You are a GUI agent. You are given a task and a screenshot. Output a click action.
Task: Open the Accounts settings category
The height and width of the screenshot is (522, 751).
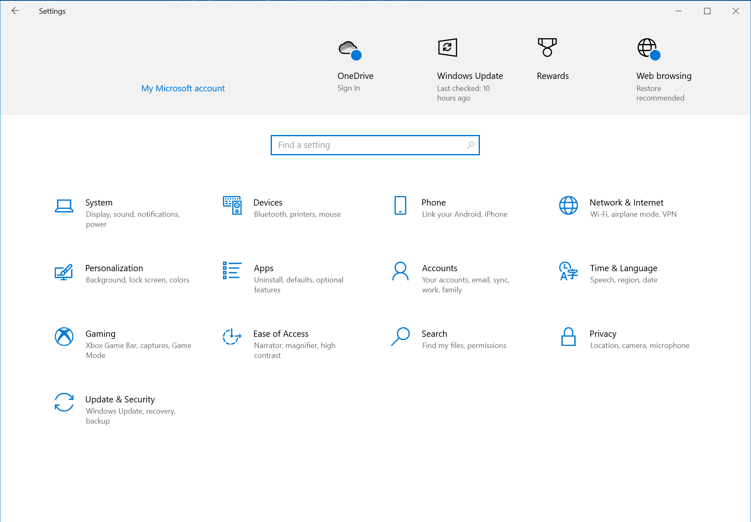pos(440,268)
